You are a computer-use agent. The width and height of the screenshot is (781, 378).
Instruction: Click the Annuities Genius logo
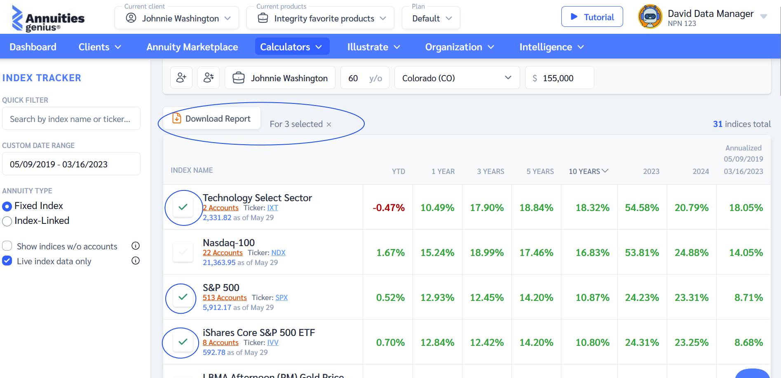pos(48,19)
